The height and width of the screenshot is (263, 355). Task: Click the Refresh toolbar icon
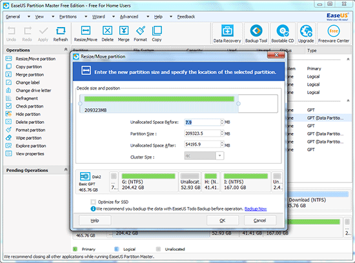[61, 34]
